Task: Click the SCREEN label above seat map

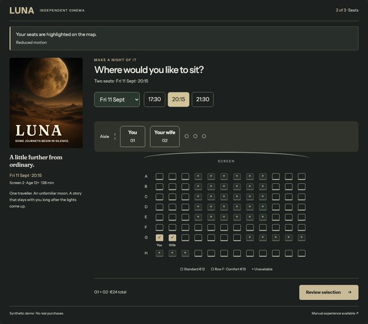Action: (226, 161)
